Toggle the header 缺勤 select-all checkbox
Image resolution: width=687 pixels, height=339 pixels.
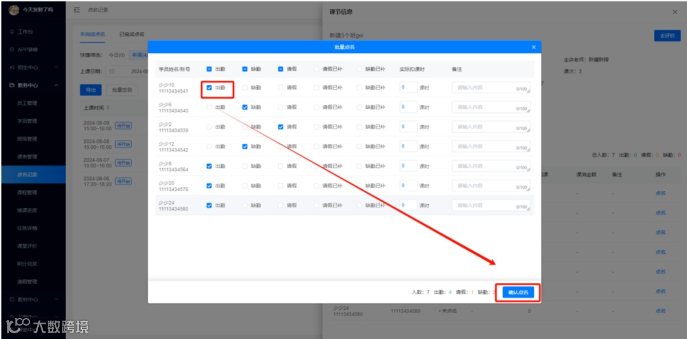click(x=245, y=69)
